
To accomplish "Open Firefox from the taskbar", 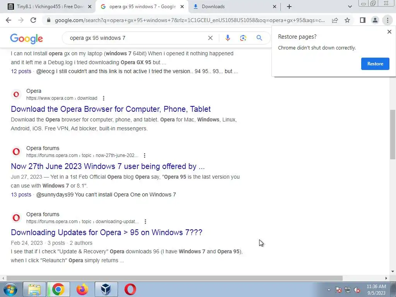I will click(82, 289).
